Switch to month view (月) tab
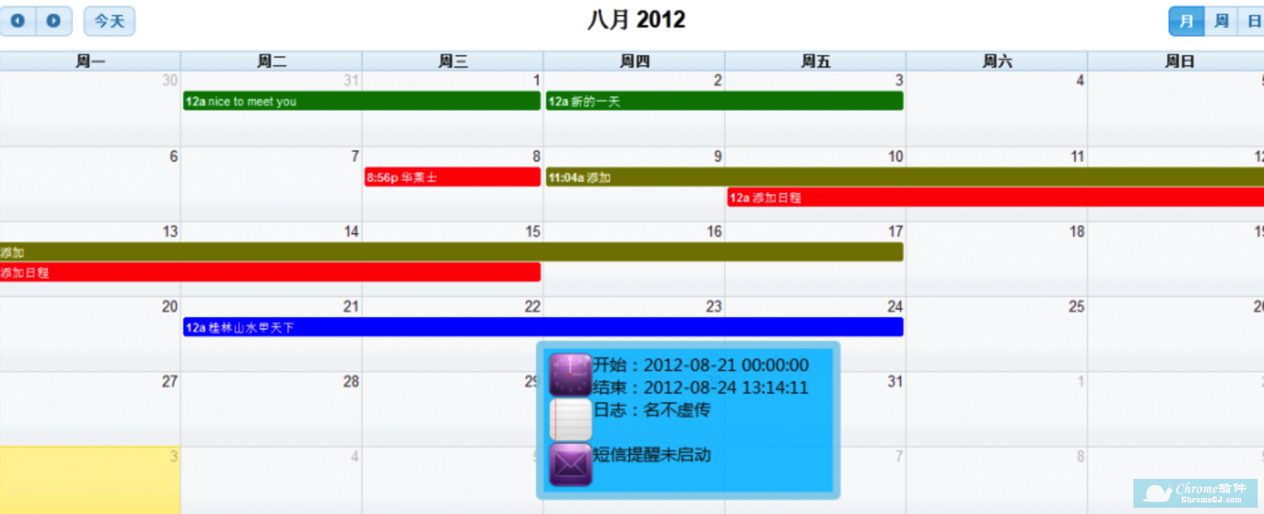Viewport: 1264px width, 514px height. point(1186,21)
